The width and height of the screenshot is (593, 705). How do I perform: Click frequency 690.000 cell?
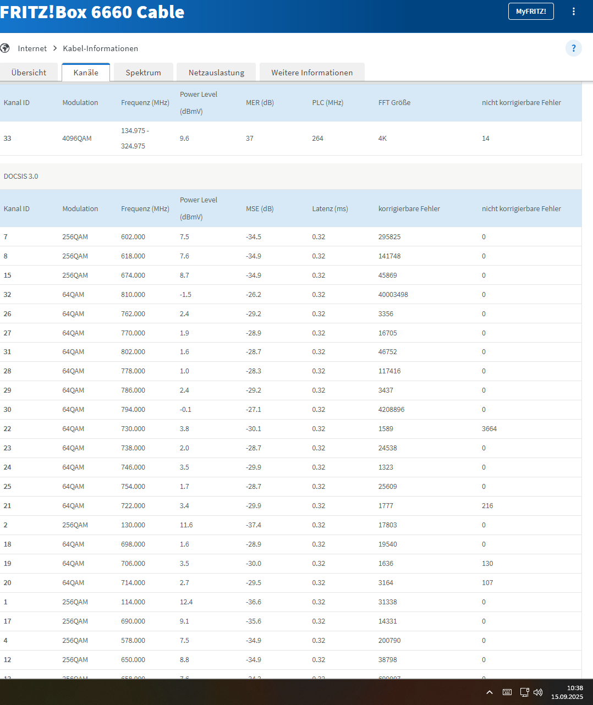tap(133, 621)
